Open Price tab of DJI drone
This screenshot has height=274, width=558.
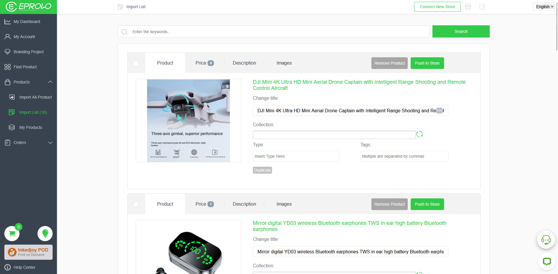[205, 63]
